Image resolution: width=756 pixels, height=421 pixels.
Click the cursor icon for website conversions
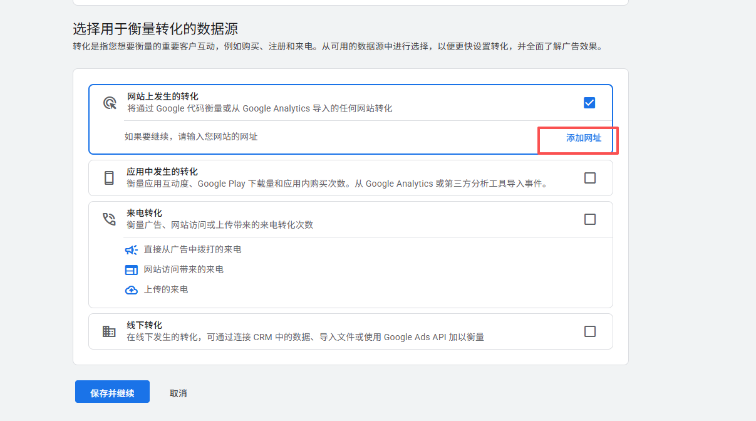(110, 103)
